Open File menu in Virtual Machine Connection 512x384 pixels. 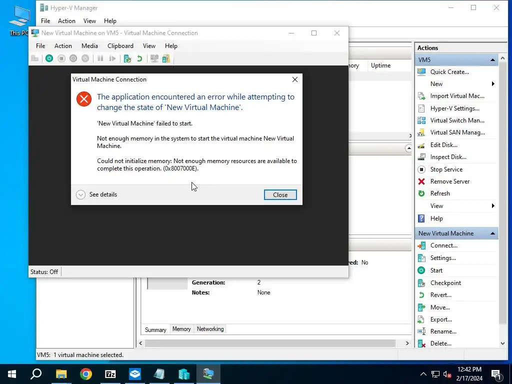point(40,46)
